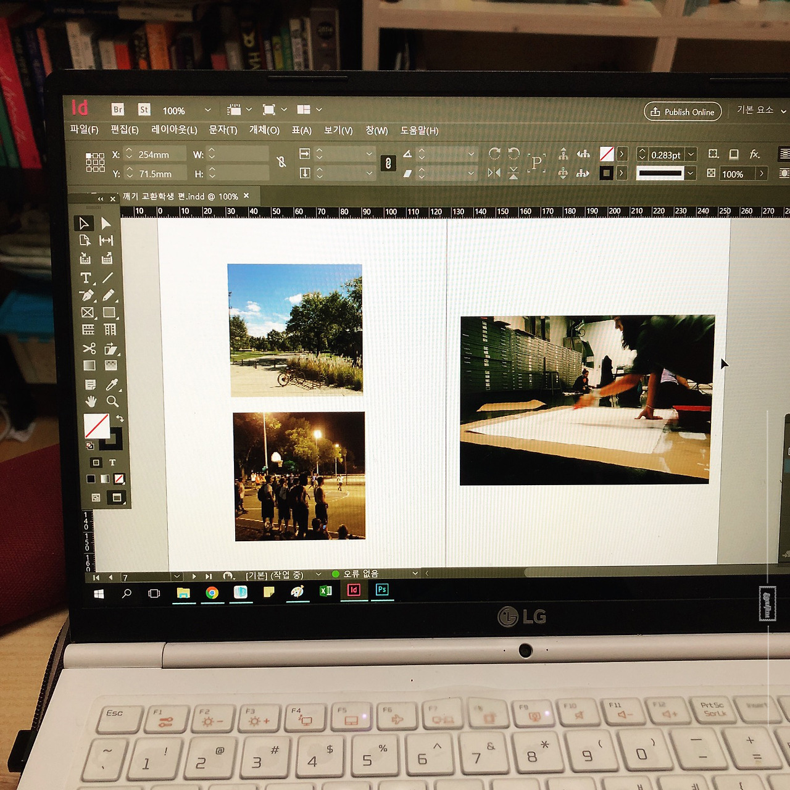Go to the first page
790x790 pixels.
(96, 578)
